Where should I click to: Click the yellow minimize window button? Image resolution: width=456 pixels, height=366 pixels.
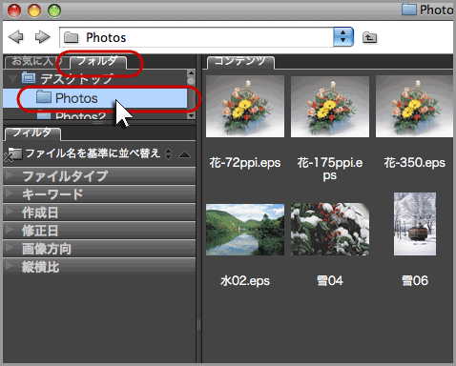[x=34, y=10]
